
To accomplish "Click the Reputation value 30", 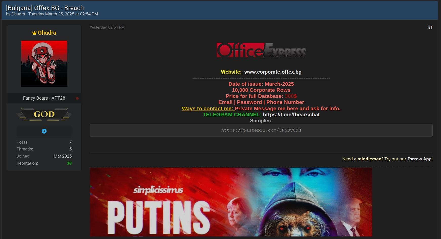I will click(x=69, y=163).
